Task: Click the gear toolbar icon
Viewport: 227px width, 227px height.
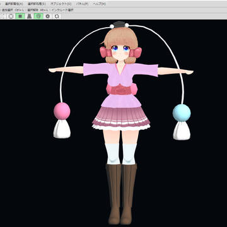Action: [x=48, y=16]
